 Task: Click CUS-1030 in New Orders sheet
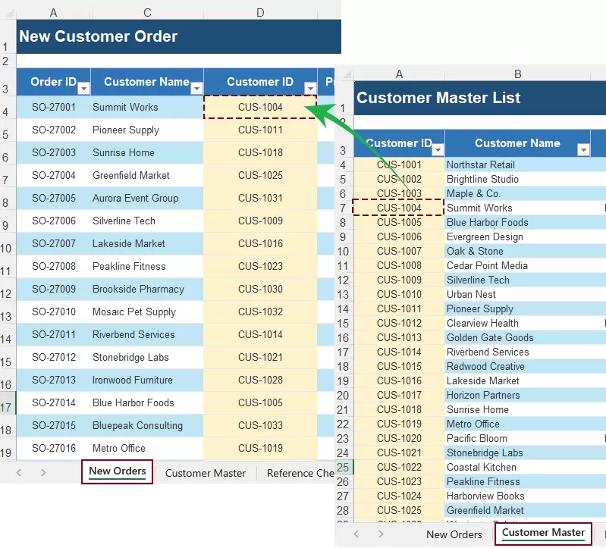(260, 289)
